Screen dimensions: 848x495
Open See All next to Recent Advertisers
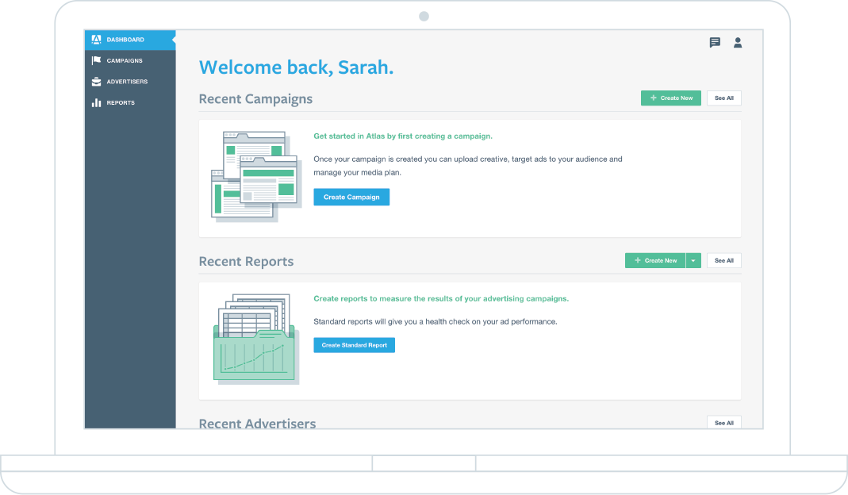pyautogui.click(x=723, y=423)
